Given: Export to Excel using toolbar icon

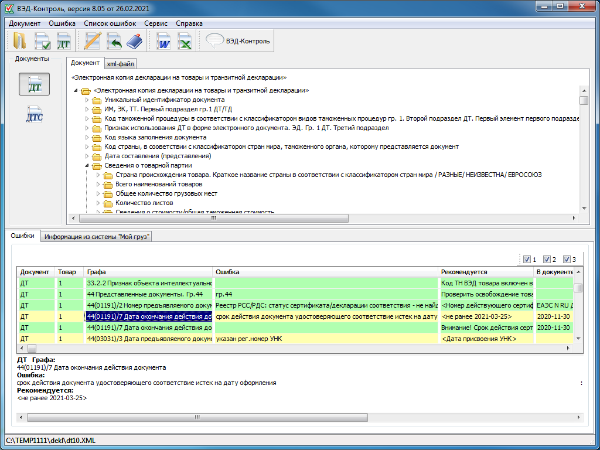Looking at the screenshot, I should [185, 41].
